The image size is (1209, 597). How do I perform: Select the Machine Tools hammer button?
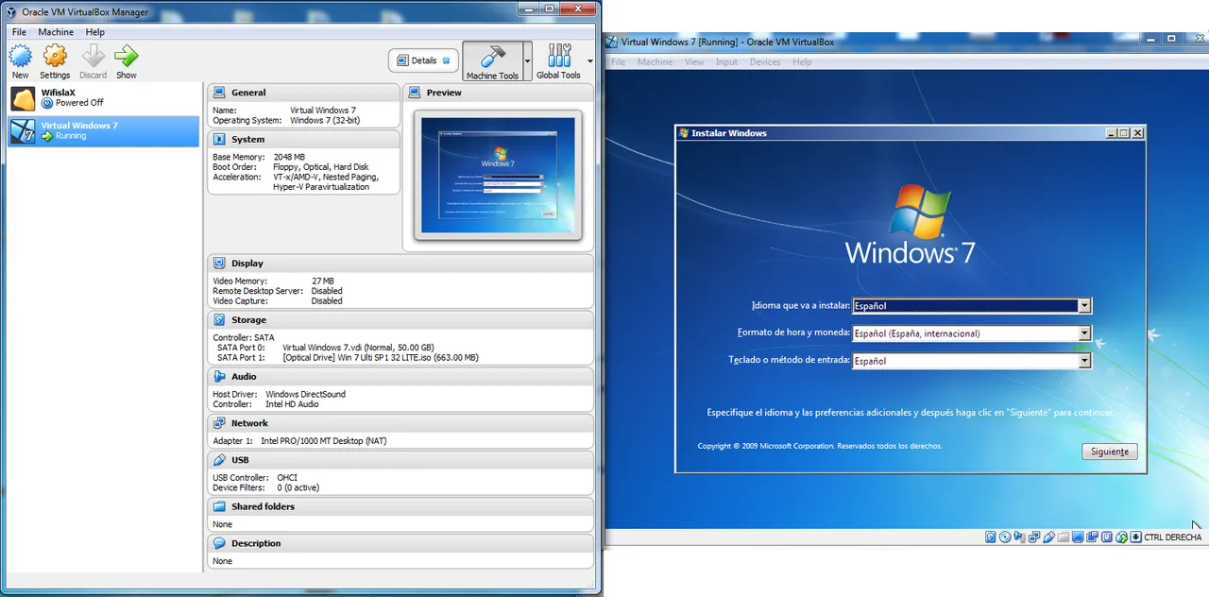(x=492, y=61)
